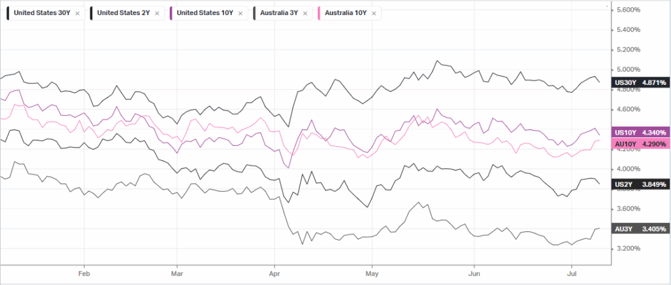671x285 pixels.
Task: Click the AU3Y 3.405% price label
Action: [x=641, y=229]
